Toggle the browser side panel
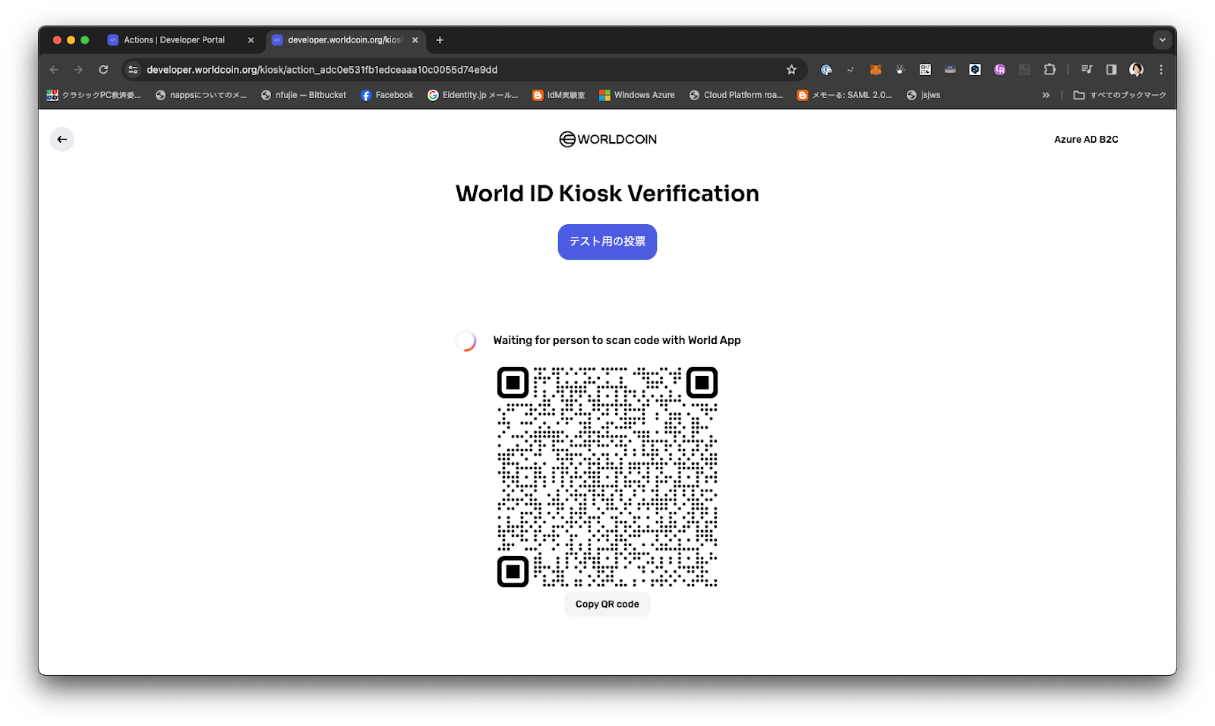The image size is (1215, 726). [x=1111, y=70]
